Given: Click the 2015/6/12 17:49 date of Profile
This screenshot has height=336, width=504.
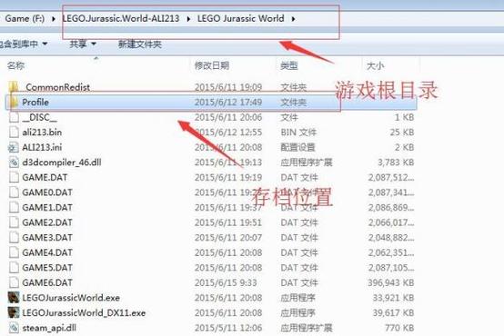Looking at the screenshot, I should pyautogui.click(x=228, y=102).
